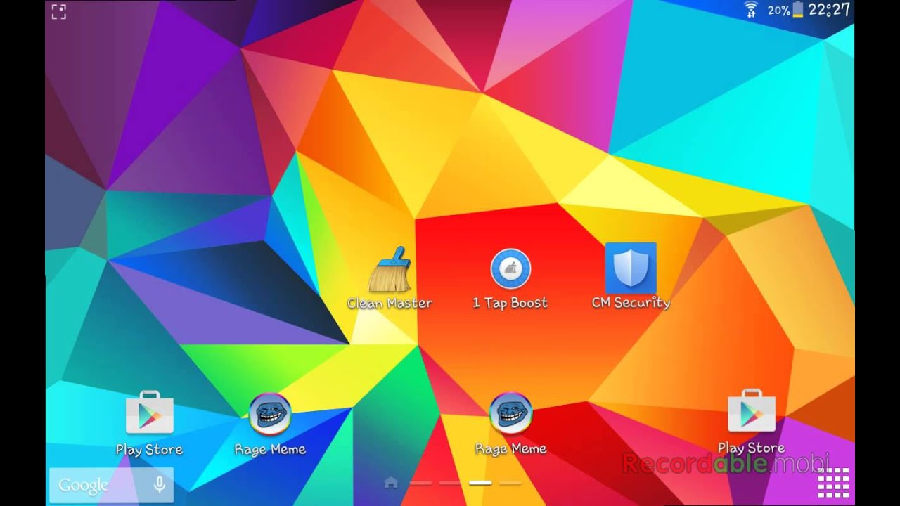Screen dimensions: 900x506
Task: Tap the home indicator at the bottom left
Action: coord(391,482)
